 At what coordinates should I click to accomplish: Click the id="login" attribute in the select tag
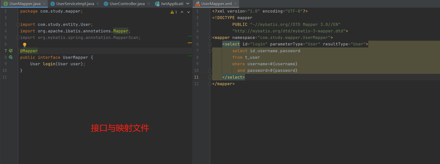tap(255, 44)
